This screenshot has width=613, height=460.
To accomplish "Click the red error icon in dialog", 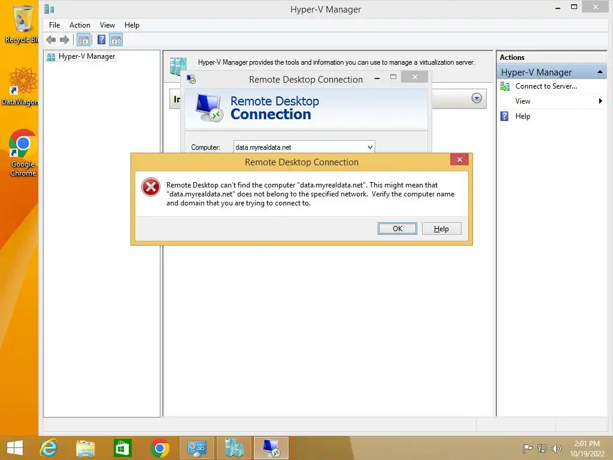I will click(150, 187).
